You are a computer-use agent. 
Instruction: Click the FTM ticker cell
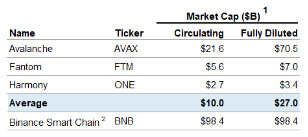(x=124, y=67)
